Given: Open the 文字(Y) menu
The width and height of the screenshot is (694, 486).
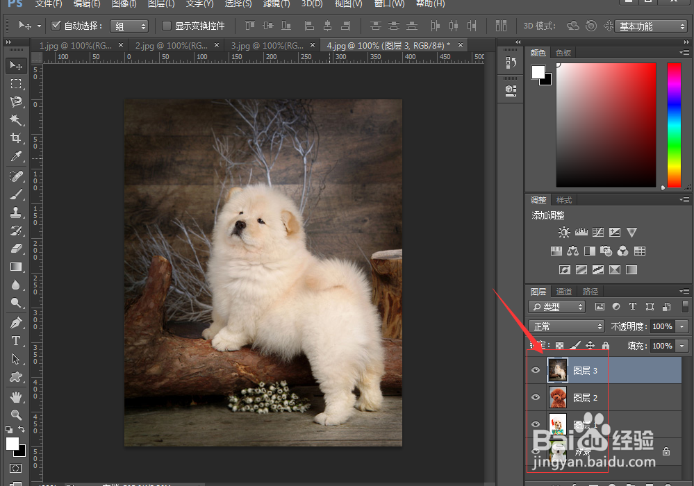Looking at the screenshot, I should tap(199, 3).
